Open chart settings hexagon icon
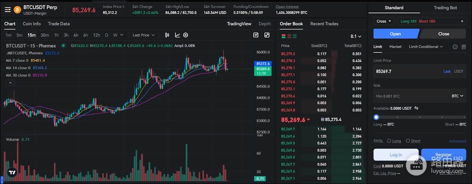The image size is (472, 184). point(185,35)
